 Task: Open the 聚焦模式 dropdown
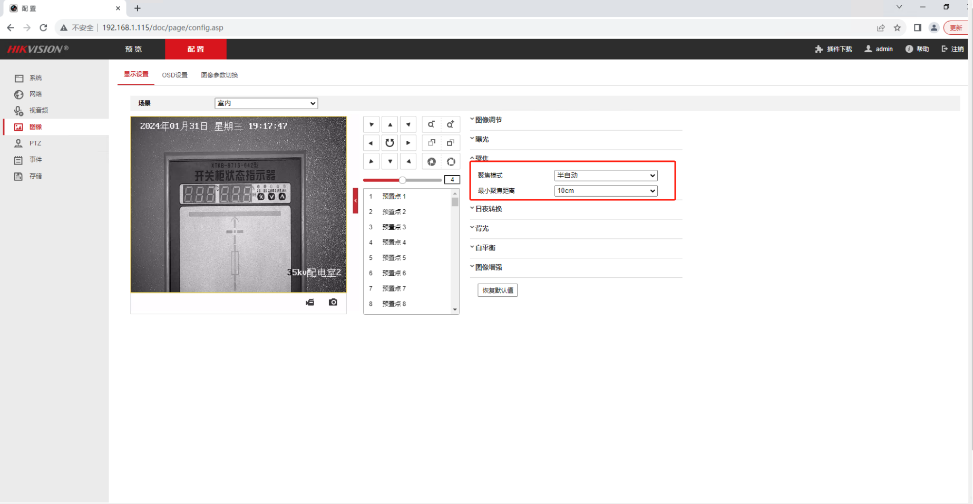tap(606, 176)
